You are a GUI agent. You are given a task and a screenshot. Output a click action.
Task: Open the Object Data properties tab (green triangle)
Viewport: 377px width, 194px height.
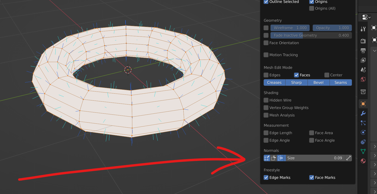(363, 151)
